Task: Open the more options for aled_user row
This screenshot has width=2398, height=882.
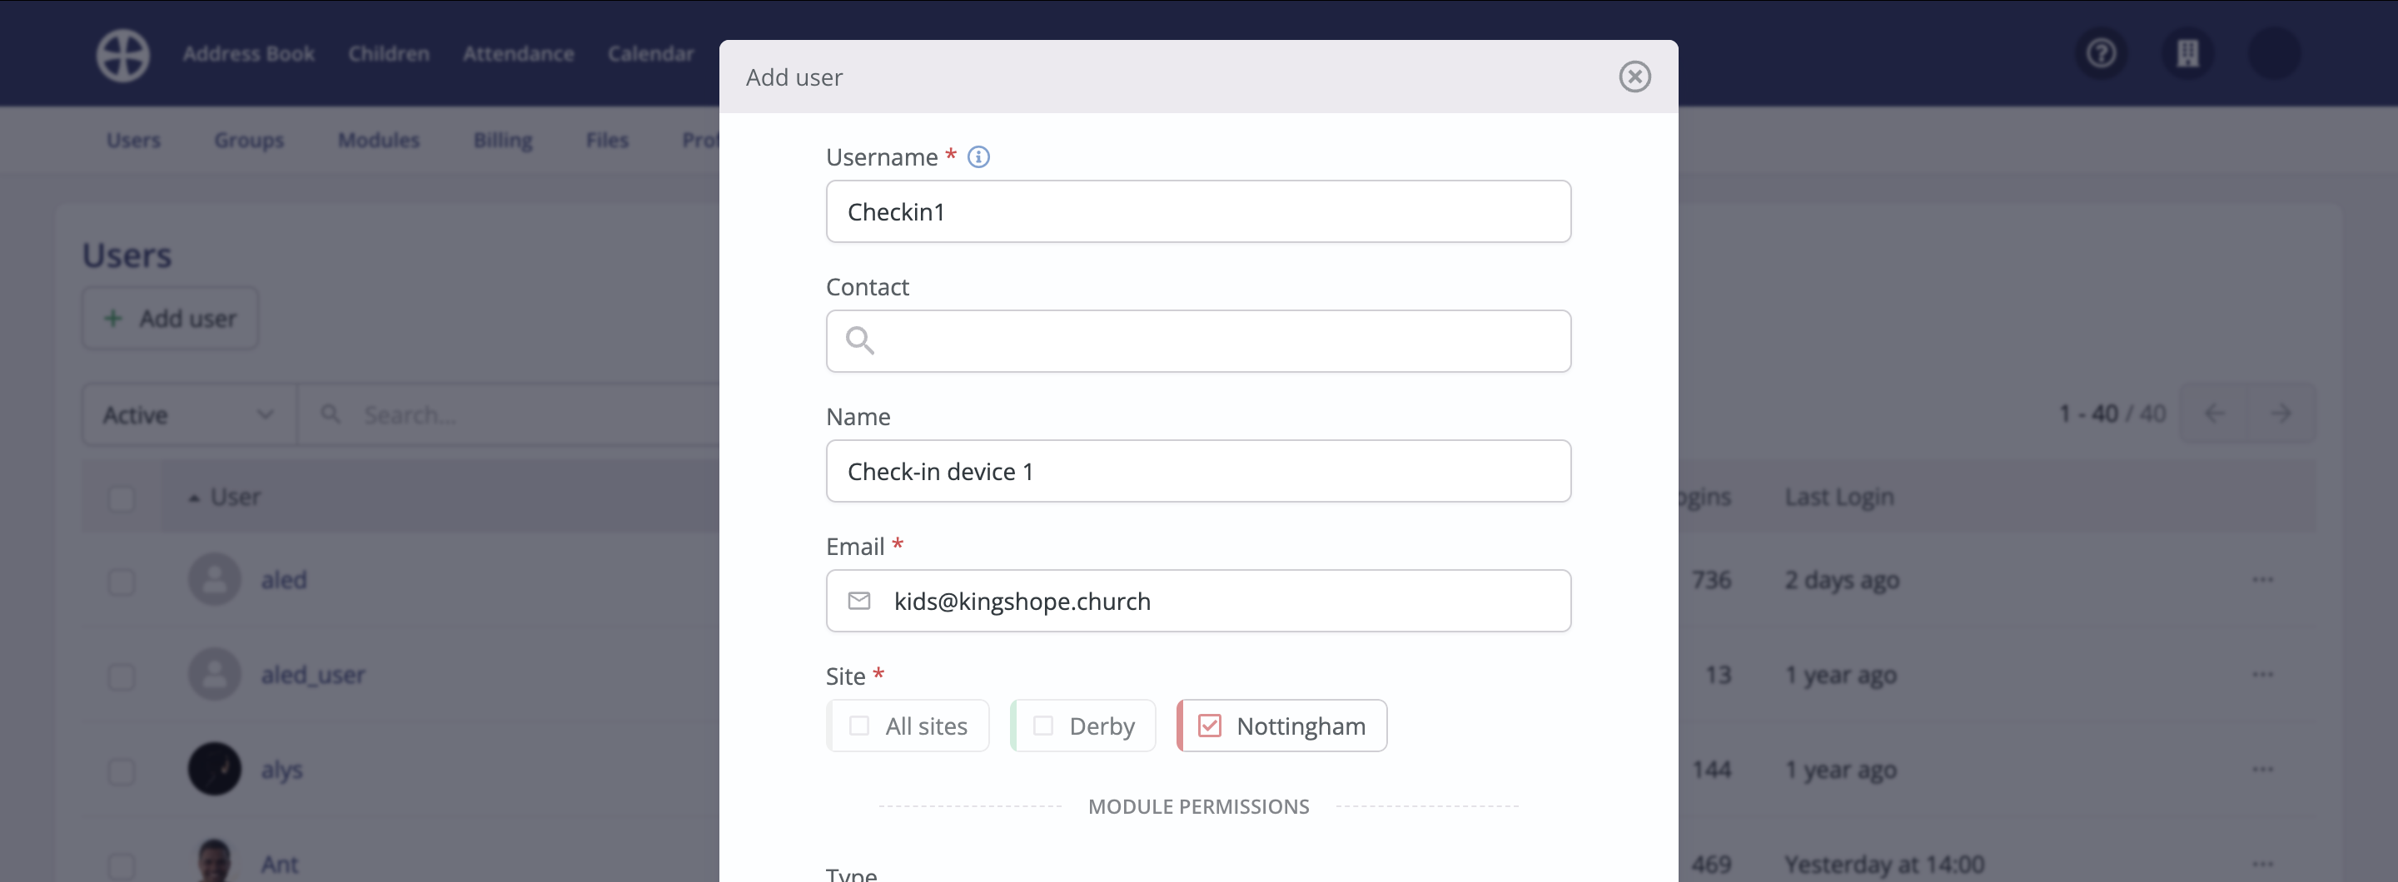Action: (x=2262, y=675)
